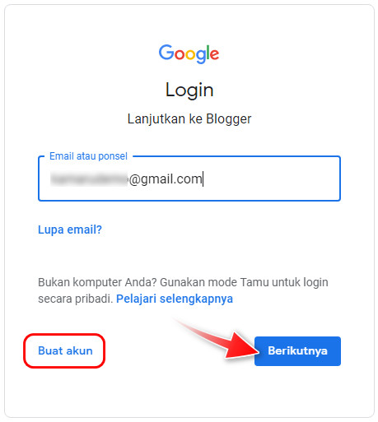Click the Berikutnya button

pos(297,351)
